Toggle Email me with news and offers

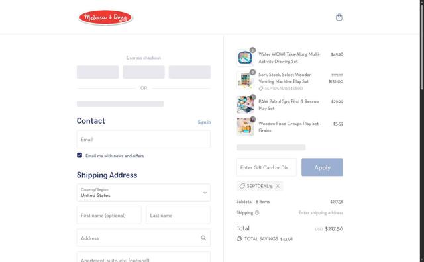pos(79,155)
